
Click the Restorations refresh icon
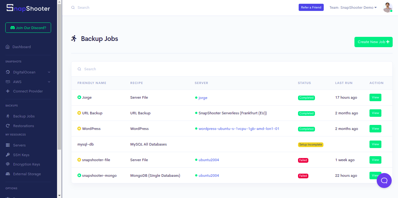tap(8, 126)
